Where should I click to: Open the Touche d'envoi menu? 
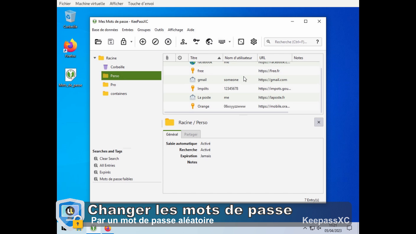tap(141, 4)
